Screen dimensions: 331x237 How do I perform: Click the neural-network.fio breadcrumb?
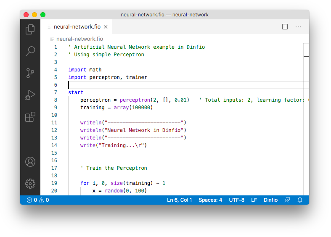tap(79, 39)
